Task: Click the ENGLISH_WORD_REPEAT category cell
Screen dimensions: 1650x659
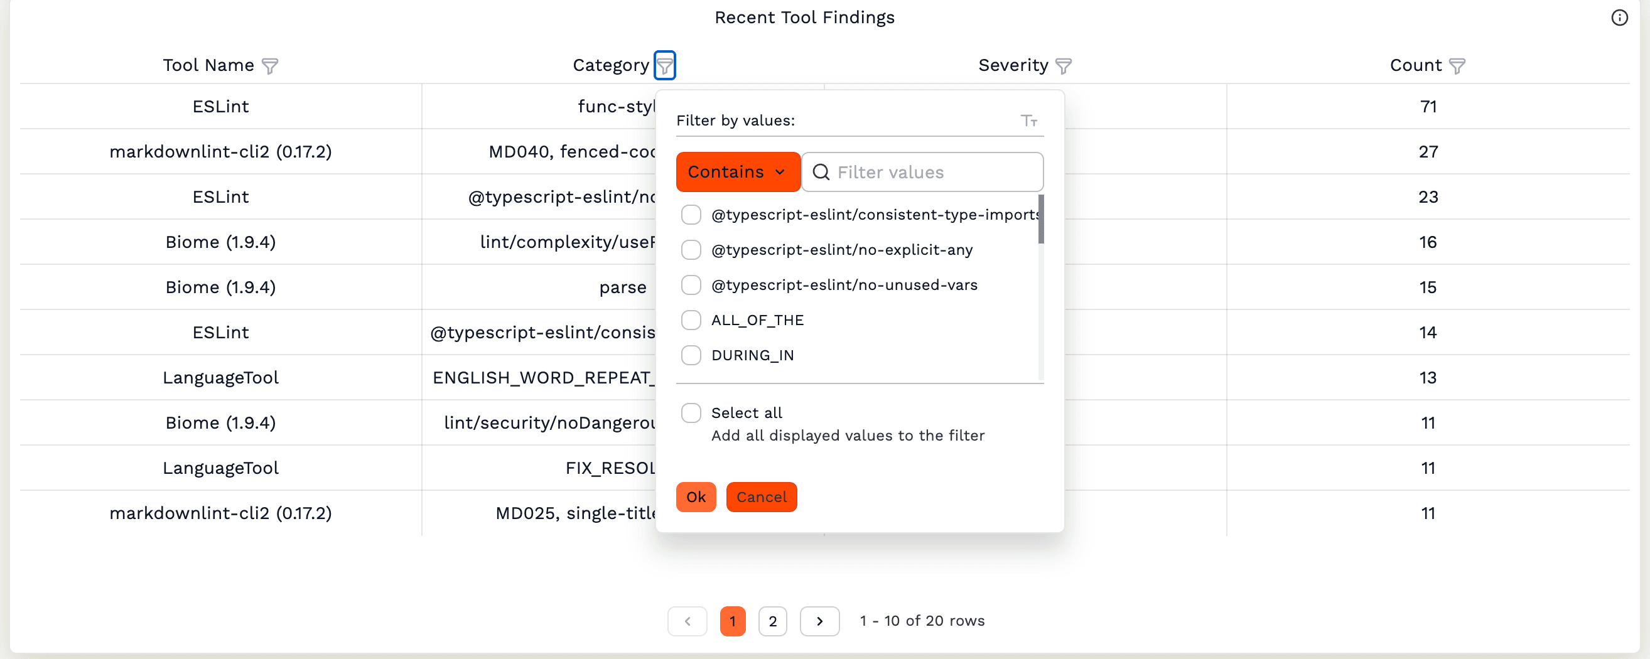Action: pyautogui.click(x=539, y=378)
